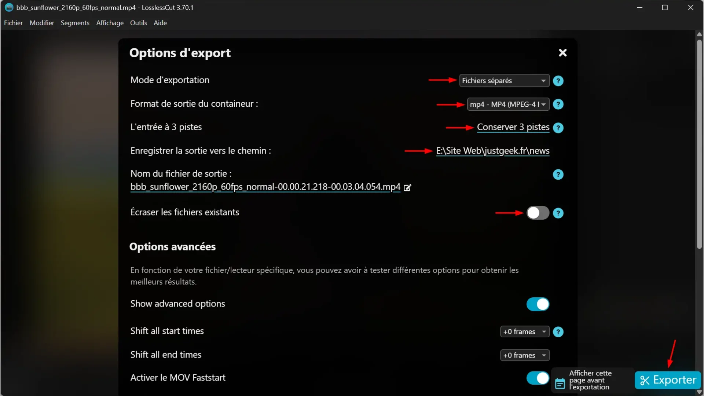704x396 pixels.
Task: Open the Fichier menu
Action: (x=13, y=23)
